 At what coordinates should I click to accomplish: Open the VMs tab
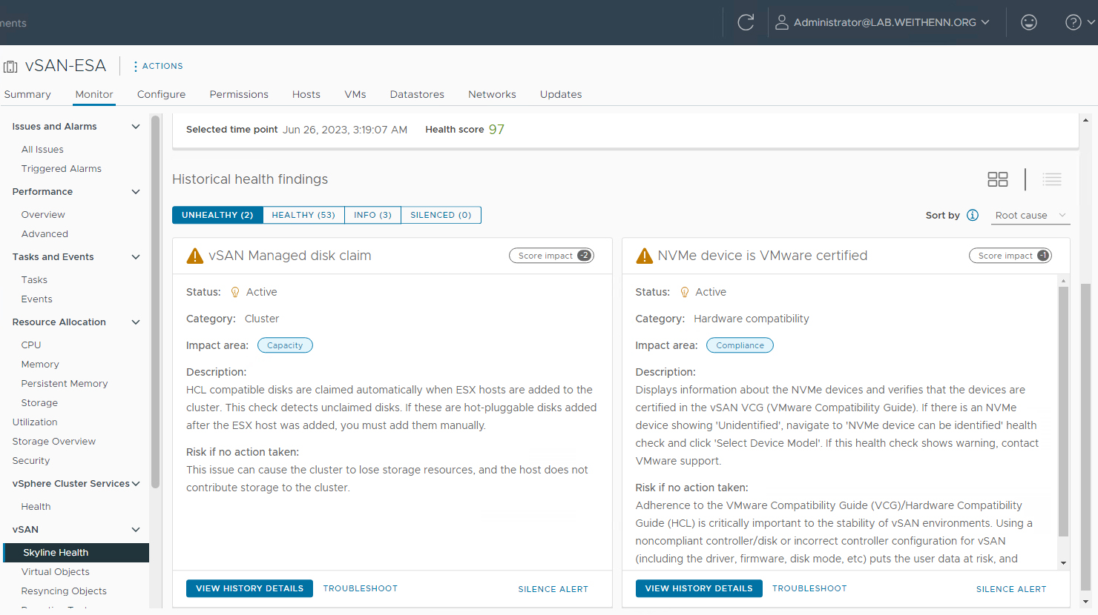(355, 94)
